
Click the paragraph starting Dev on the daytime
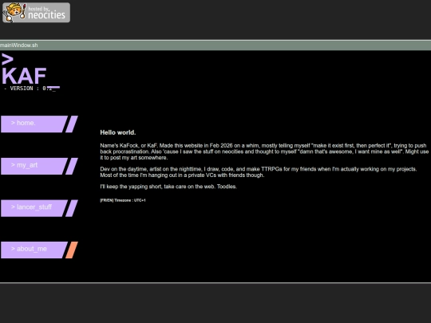pyautogui.click(x=259, y=172)
